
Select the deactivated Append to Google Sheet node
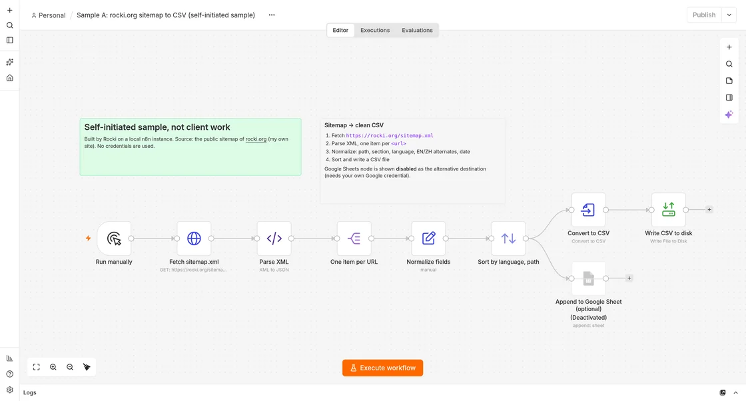point(589,278)
